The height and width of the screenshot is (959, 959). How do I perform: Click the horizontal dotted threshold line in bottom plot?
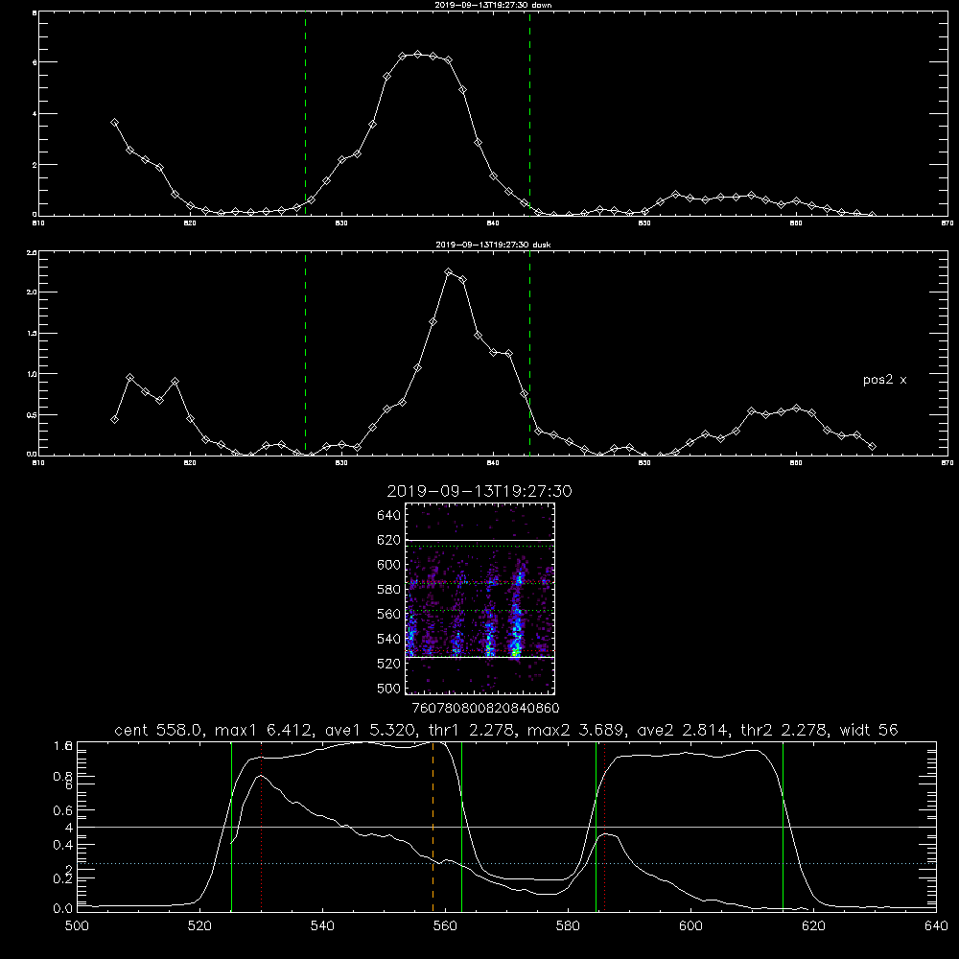click(x=506, y=863)
